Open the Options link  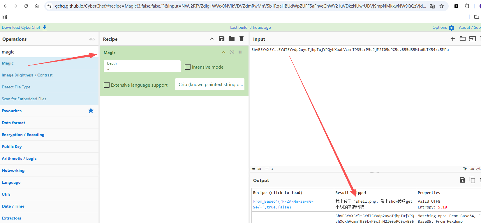click(440, 27)
